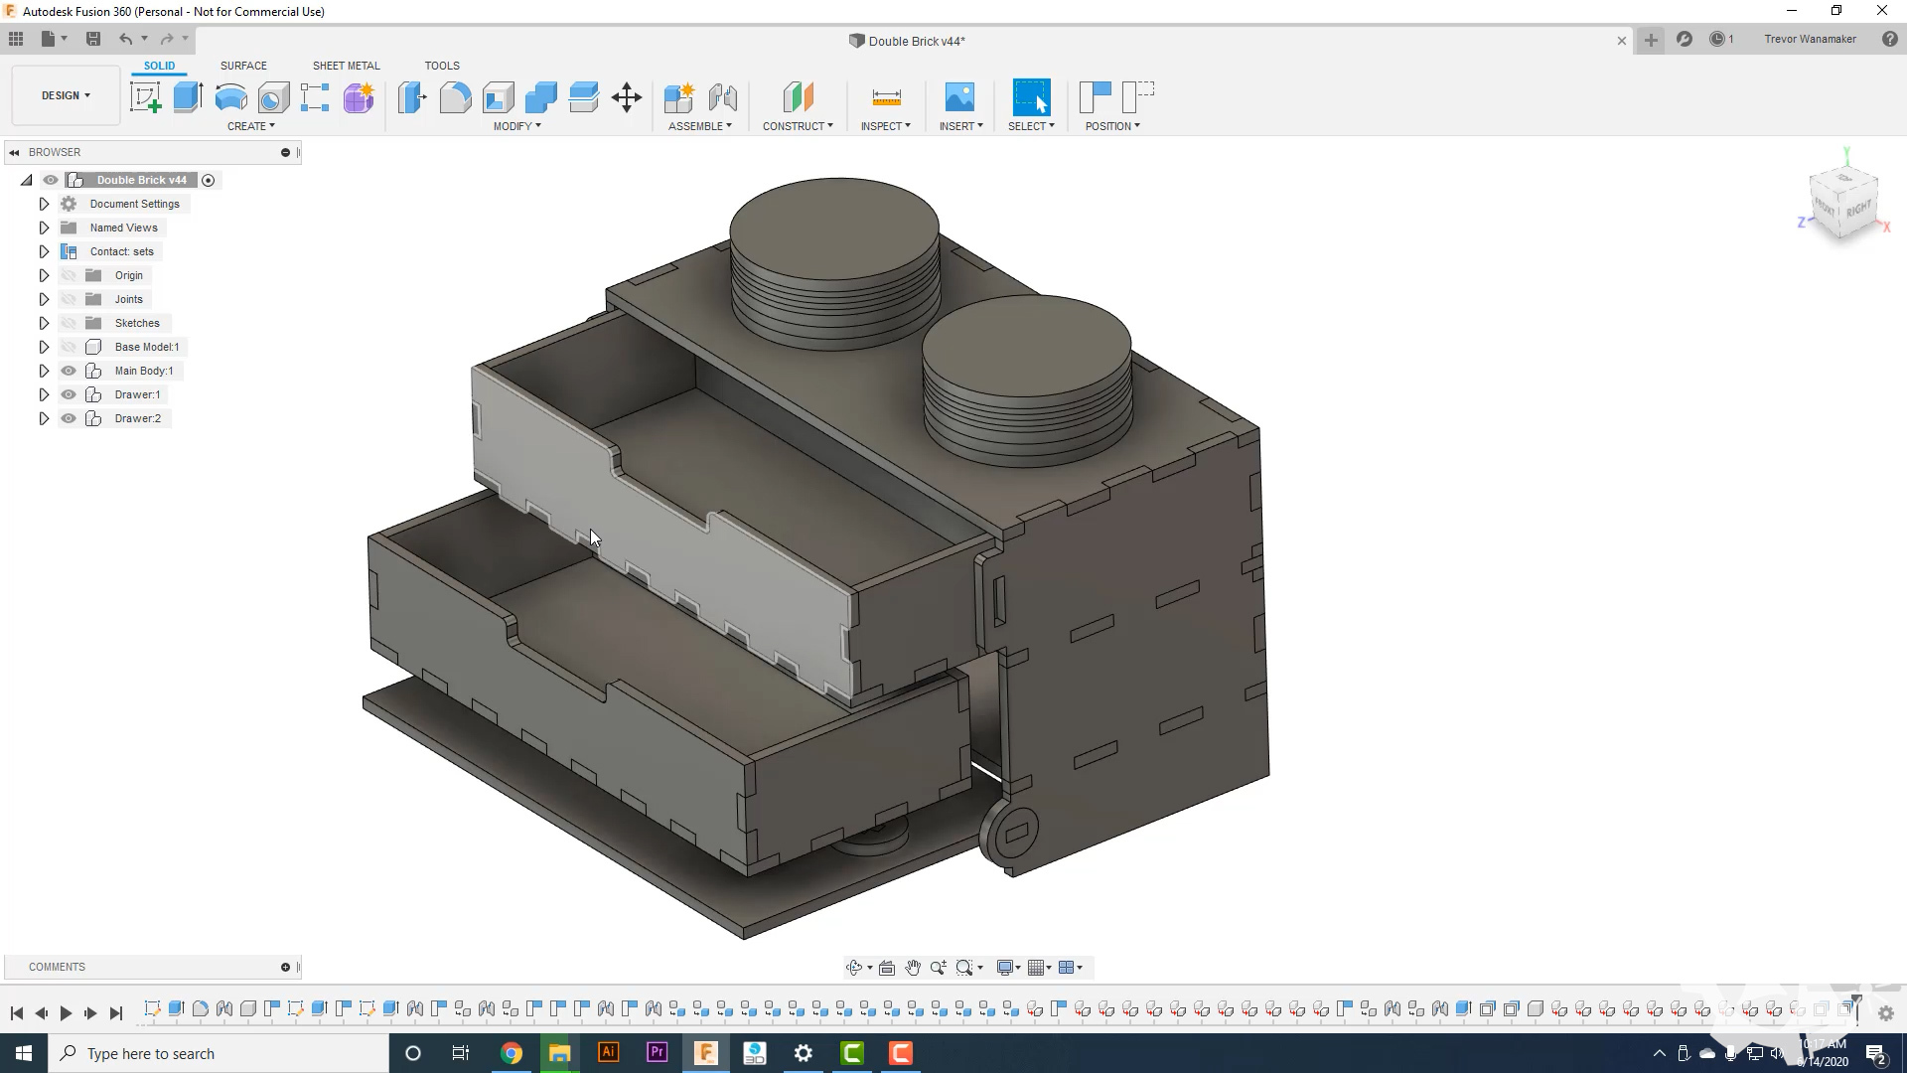Viewport: 1907px width, 1073px height.
Task: Select the Pan tool at the bottom toolbar
Action: click(913, 967)
